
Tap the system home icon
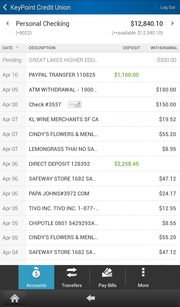pyautogui.click(x=15, y=298)
